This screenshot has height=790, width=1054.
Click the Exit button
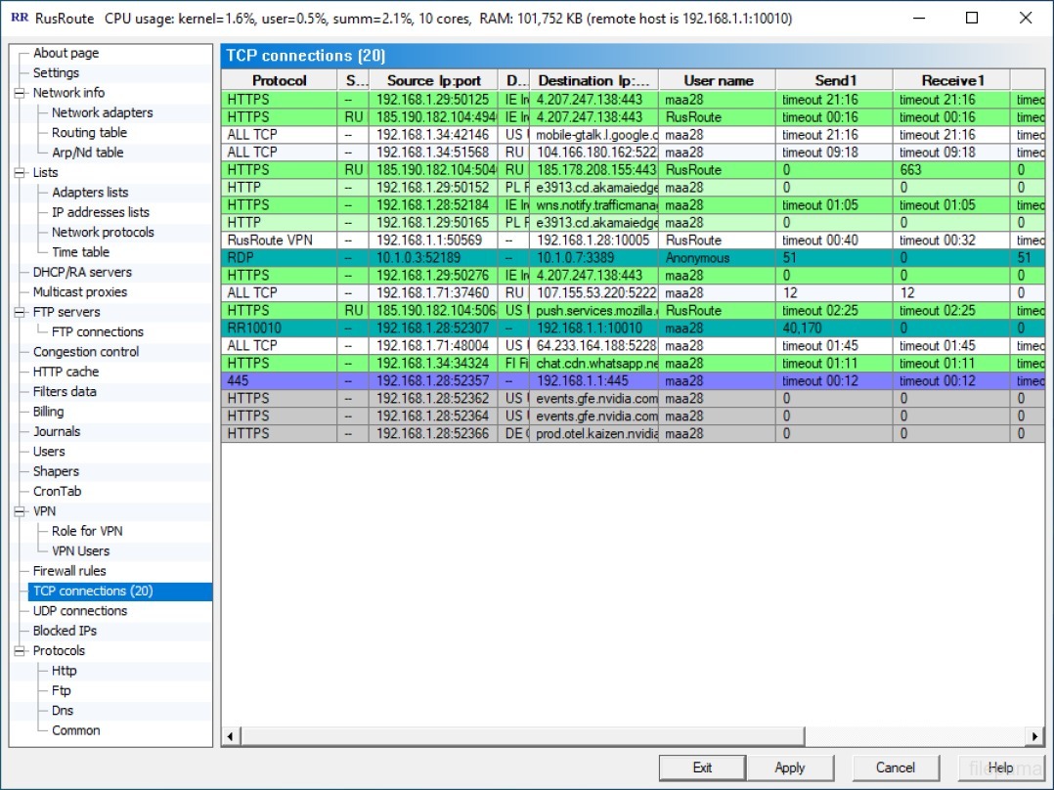pos(702,768)
